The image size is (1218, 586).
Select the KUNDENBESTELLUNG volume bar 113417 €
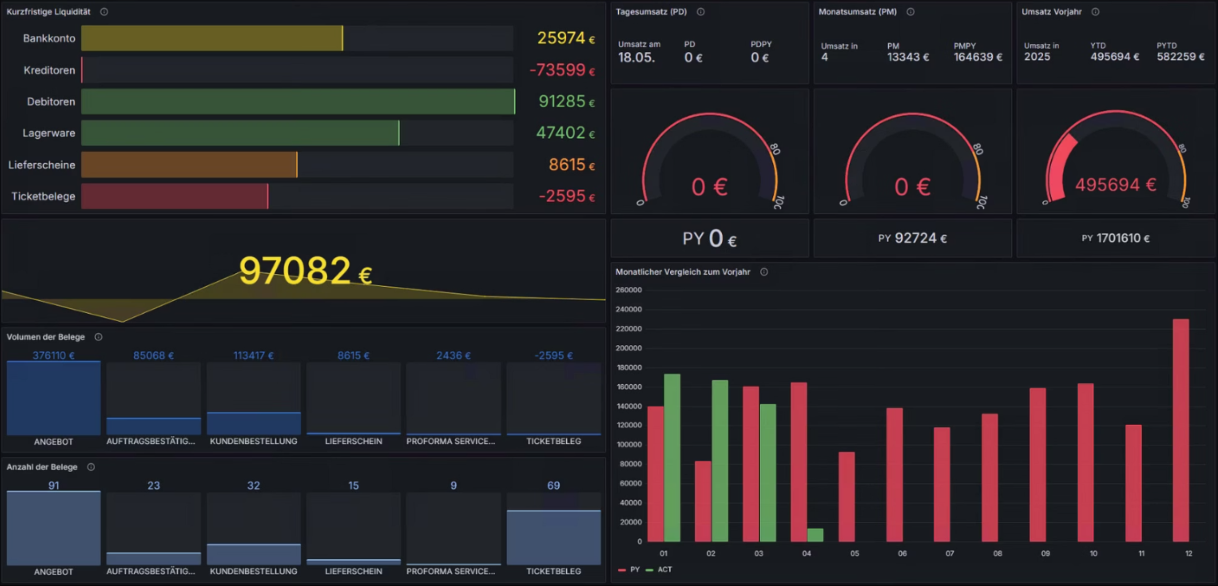[254, 398]
